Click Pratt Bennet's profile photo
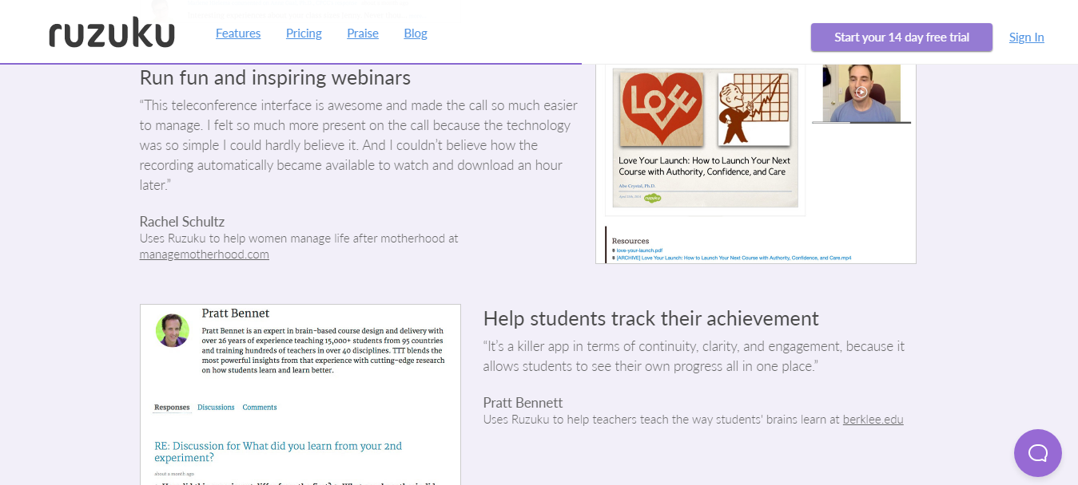Image resolution: width=1078 pixels, height=485 pixels. coord(172,329)
